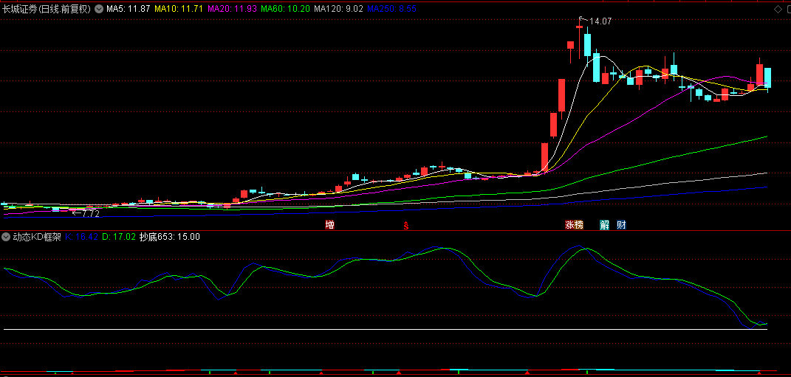Select the magenta MA20 label
Image resolution: width=791 pixels, height=377 pixels.
(232, 9)
